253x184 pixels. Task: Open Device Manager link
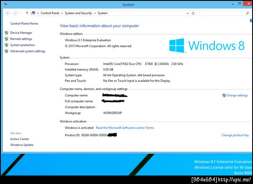[x=21, y=33]
